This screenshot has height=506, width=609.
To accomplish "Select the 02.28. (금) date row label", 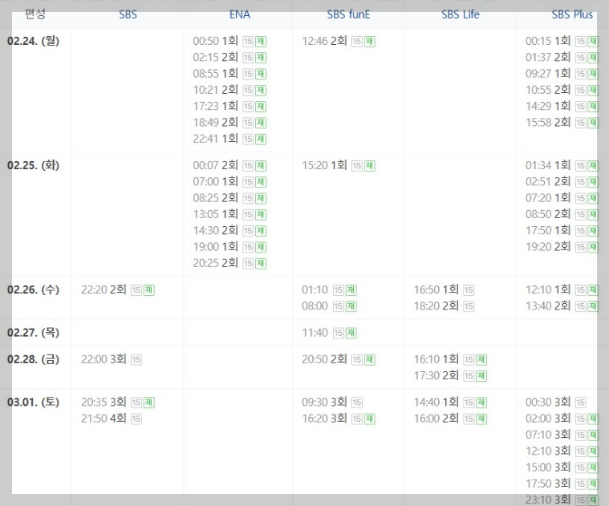I will point(34,359).
